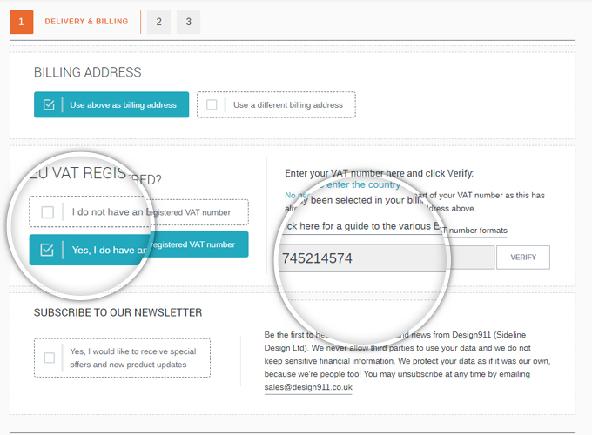This screenshot has height=435, width=592.
Task: Click the 'Subscribe to our newsletter' heading
Action: click(118, 312)
